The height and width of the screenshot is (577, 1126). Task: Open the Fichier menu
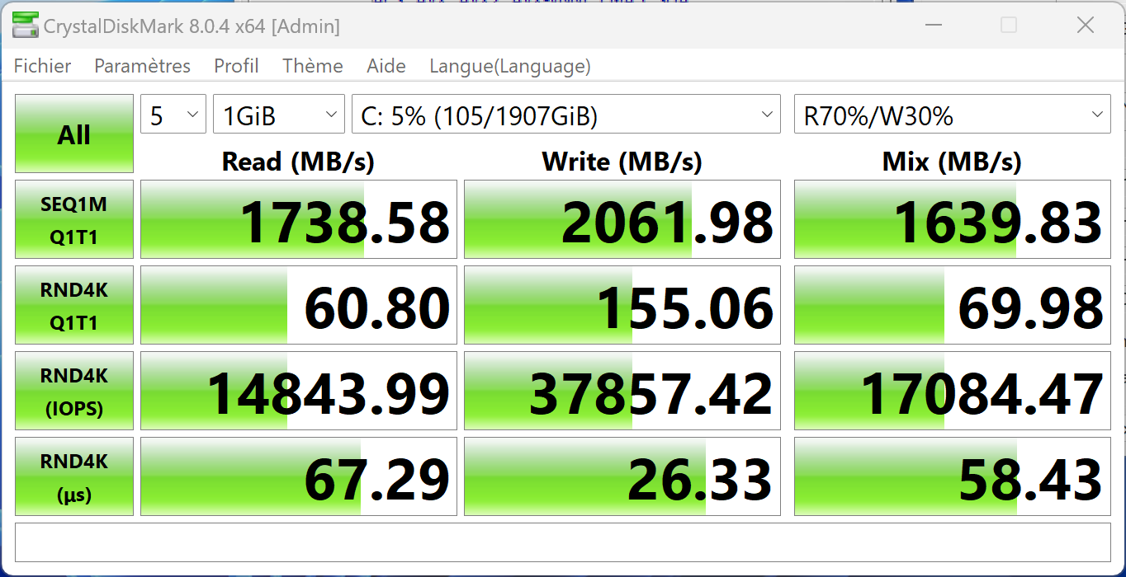[42, 66]
